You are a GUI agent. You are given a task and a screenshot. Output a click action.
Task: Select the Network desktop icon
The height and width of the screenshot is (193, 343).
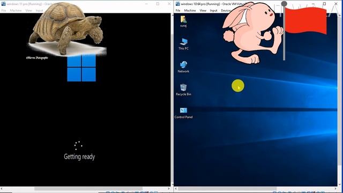(183, 67)
